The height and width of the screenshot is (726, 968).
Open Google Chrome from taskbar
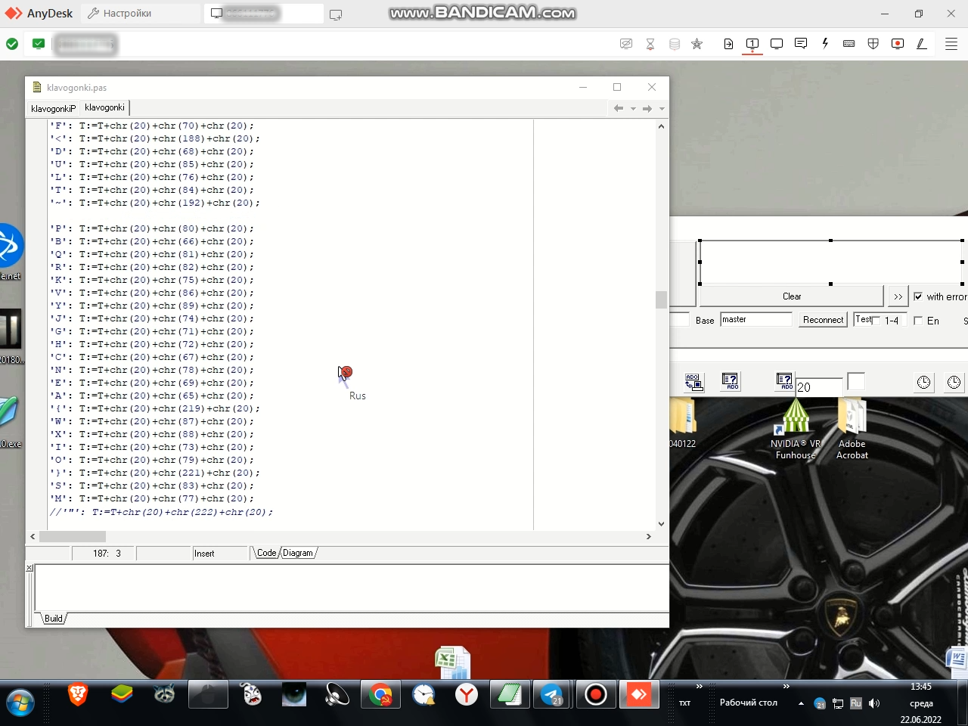(380, 694)
